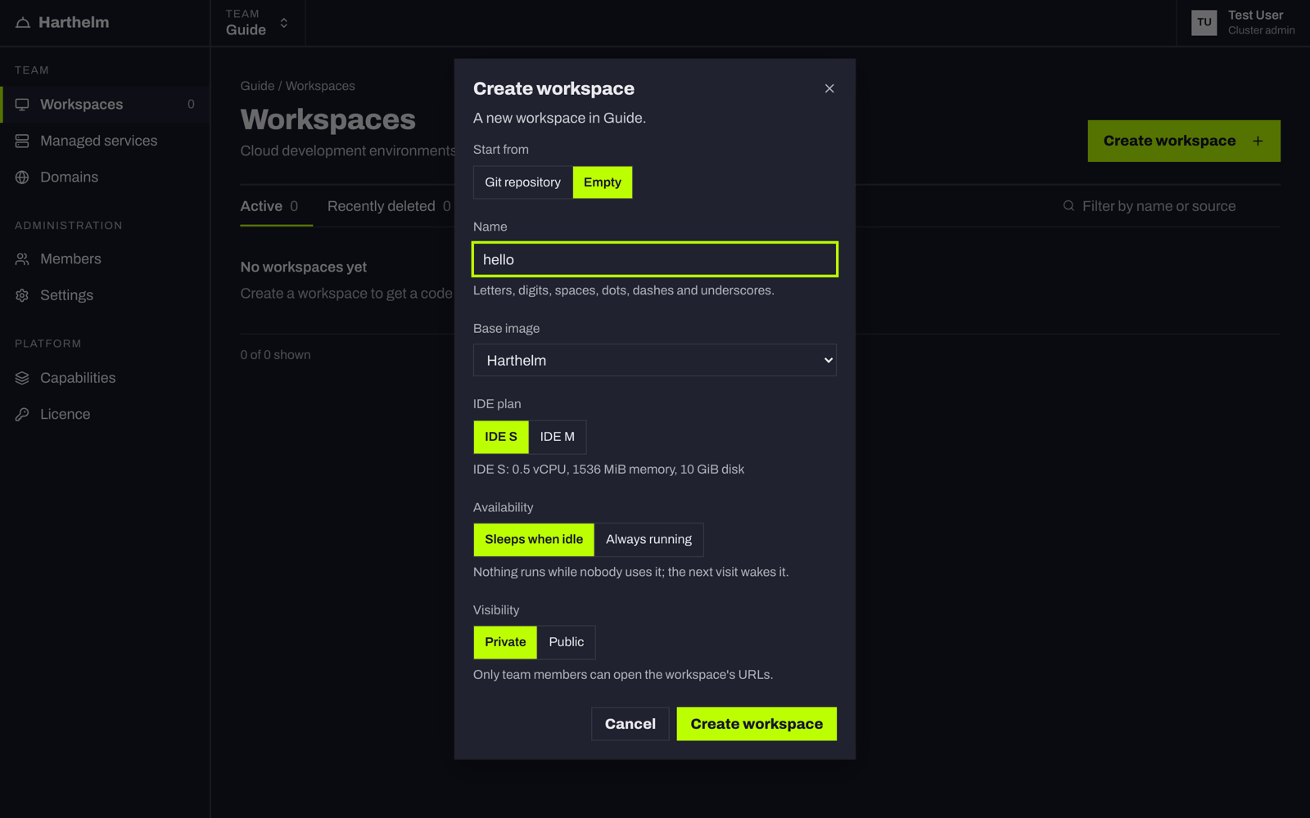
Task: Select Always running availability
Action: tap(648, 540)
